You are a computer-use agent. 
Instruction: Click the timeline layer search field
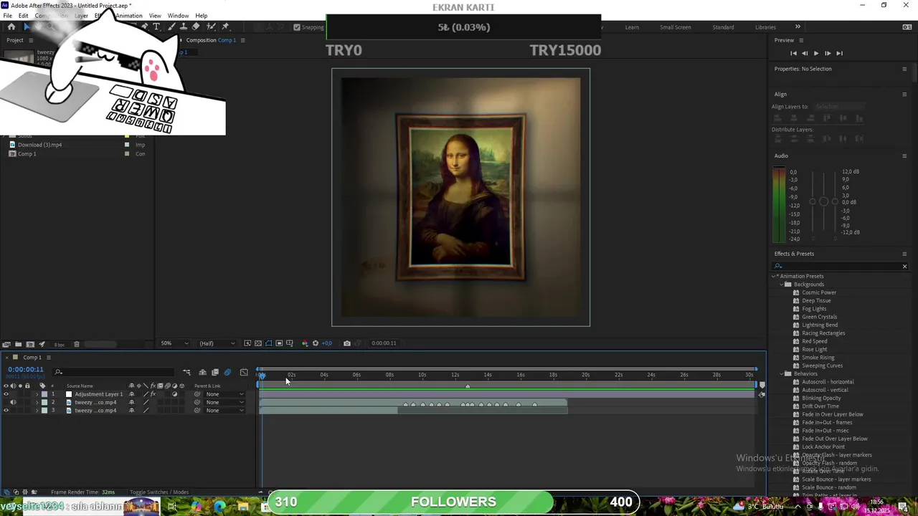(x=115, y=372)
